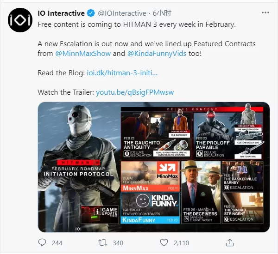
Task: Like the tweet with heart icon
Action: (x=164, y=242)
